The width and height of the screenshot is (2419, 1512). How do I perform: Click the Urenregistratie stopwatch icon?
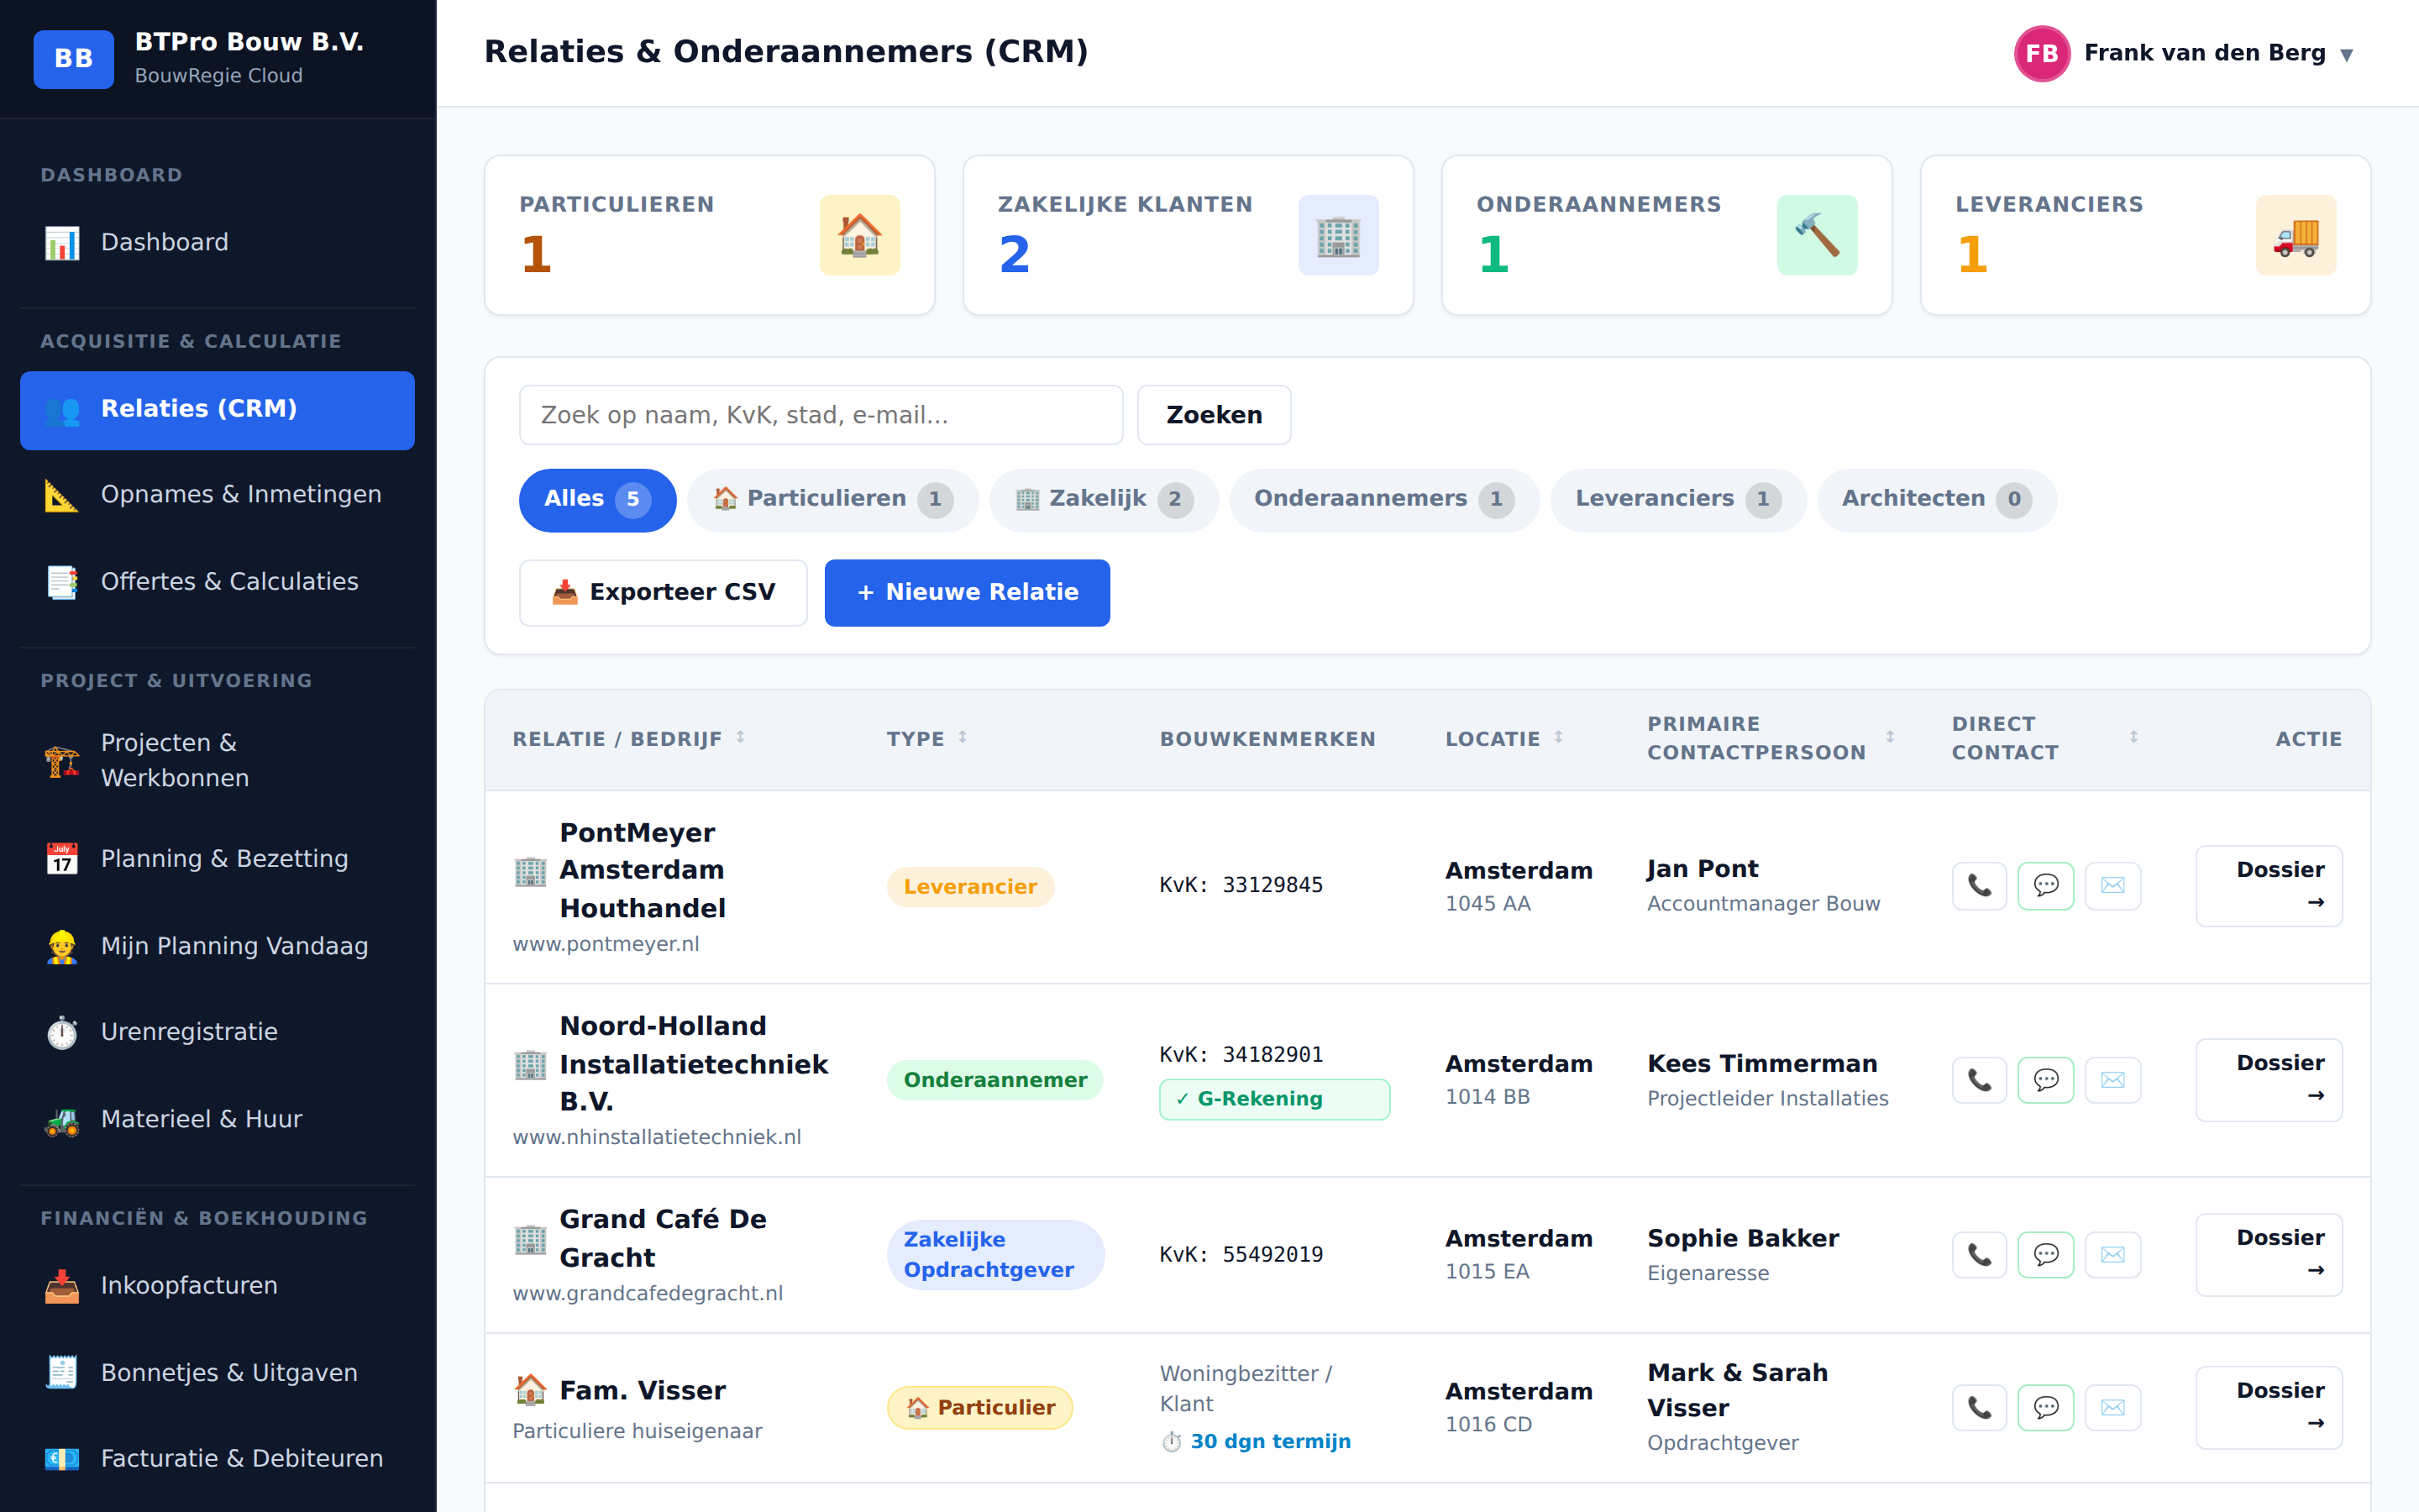[62, 1032]
